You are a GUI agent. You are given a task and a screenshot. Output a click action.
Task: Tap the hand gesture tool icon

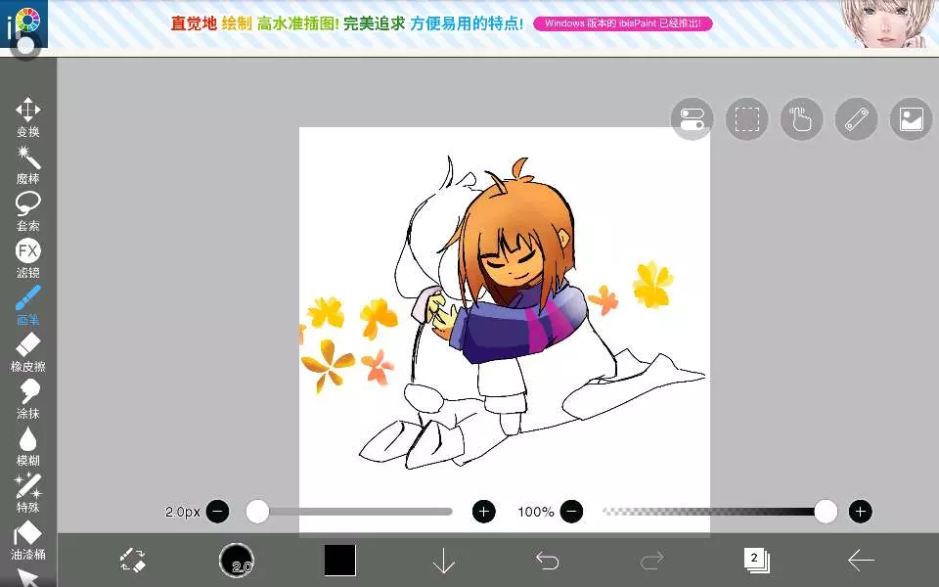pyautogui.click(x=801, y=118)
